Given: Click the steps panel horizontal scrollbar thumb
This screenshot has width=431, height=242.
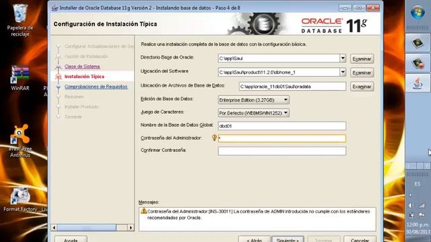Looking at the screenshot, I should point(86,227).
